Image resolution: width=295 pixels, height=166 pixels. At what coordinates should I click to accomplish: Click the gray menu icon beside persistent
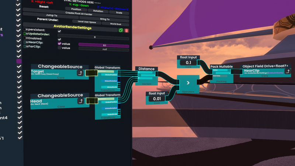[27, 30]
